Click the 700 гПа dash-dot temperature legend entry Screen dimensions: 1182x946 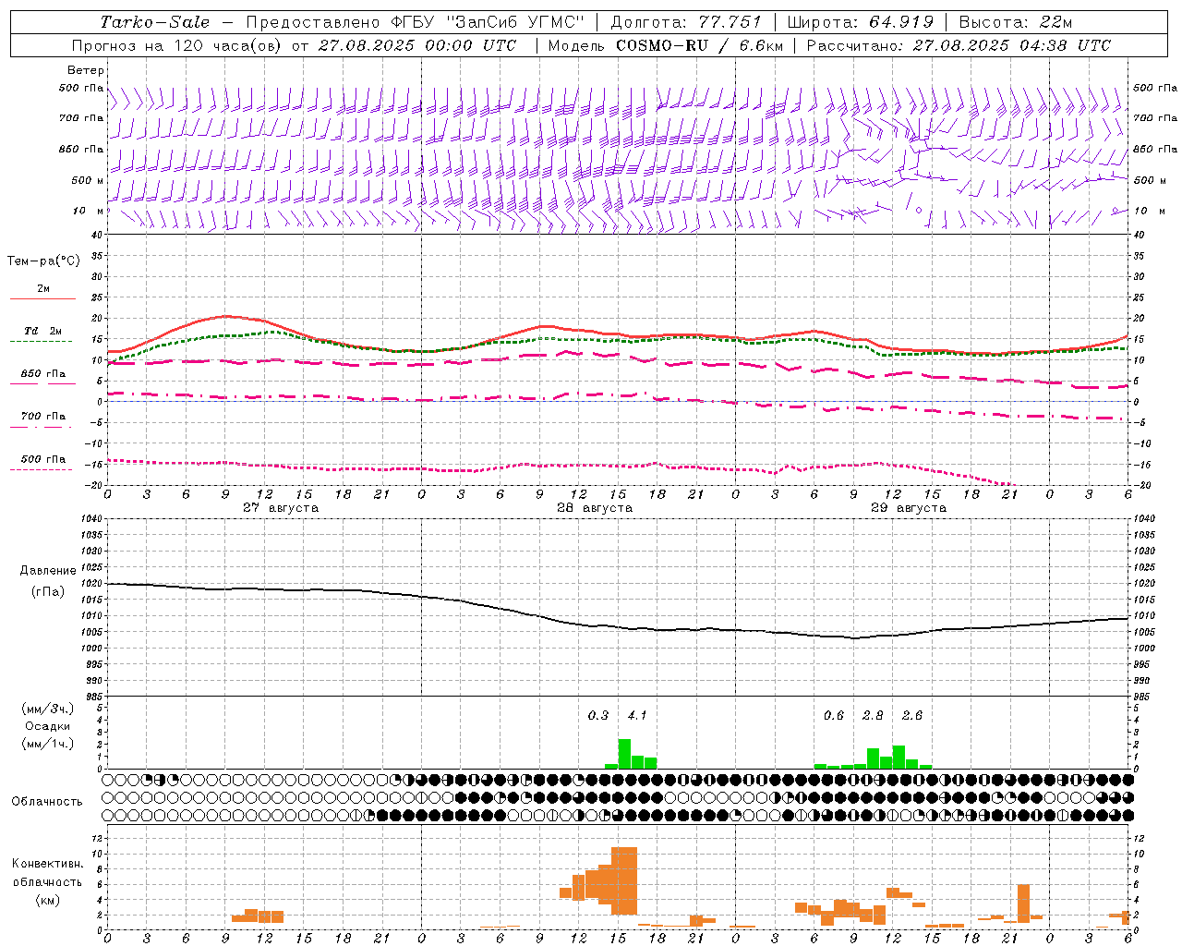coord(42,421)
